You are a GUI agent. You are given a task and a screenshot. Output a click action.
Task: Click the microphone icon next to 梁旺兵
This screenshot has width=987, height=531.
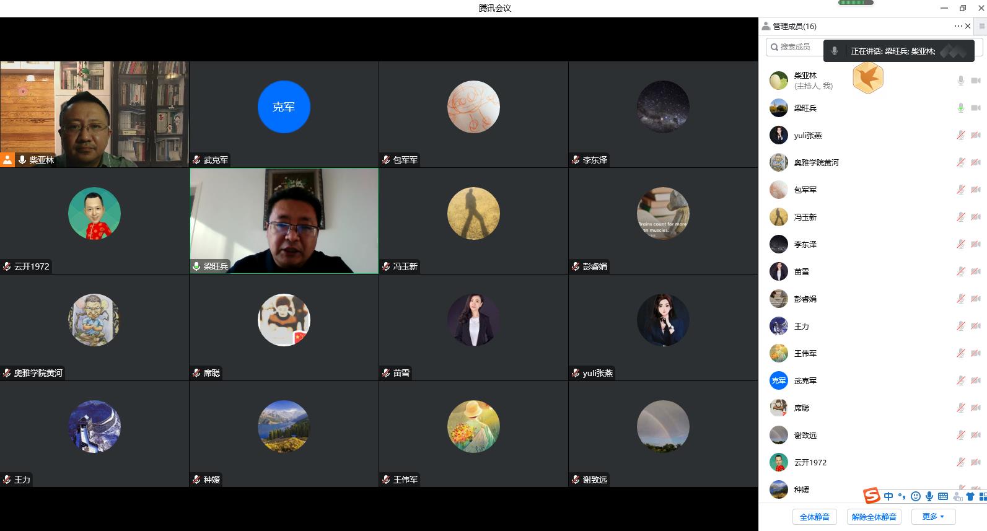pos(960,108)
